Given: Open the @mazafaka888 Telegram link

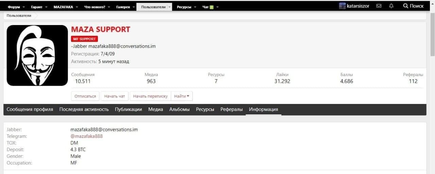Looking at the screenshot, I should click(86, 136).
